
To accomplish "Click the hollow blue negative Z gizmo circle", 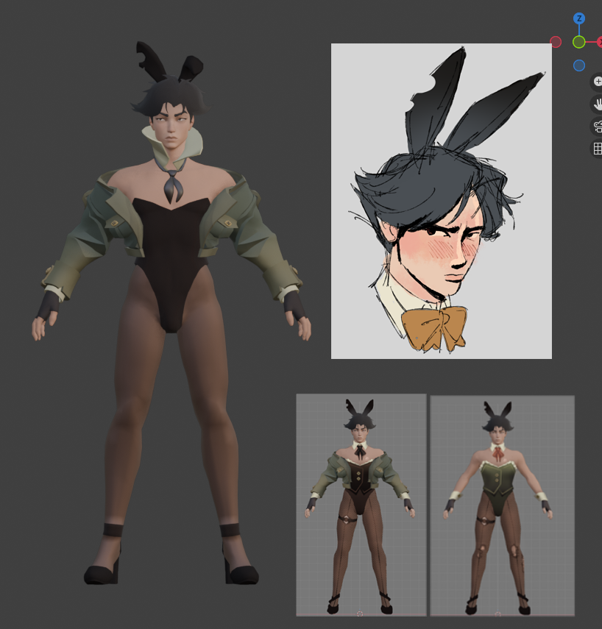I will coord(578,65).
